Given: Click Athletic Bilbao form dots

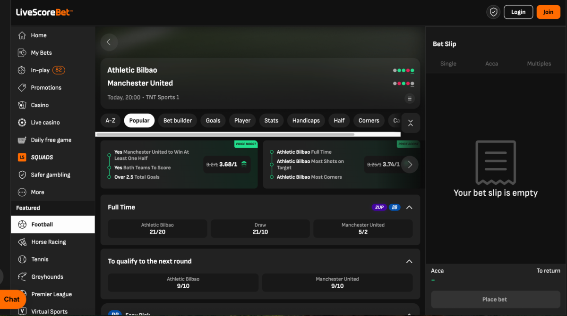Looking at the screenshot, I should click(x=404, y=71).
